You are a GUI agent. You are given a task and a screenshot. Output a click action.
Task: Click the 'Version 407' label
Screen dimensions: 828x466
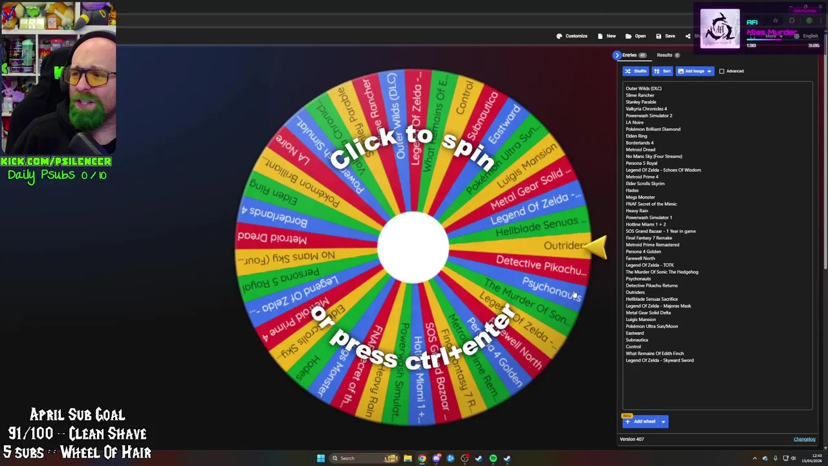click(x=631, y=439)
